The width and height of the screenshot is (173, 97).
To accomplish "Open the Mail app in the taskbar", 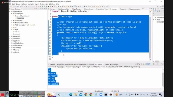I will point(81,95).
